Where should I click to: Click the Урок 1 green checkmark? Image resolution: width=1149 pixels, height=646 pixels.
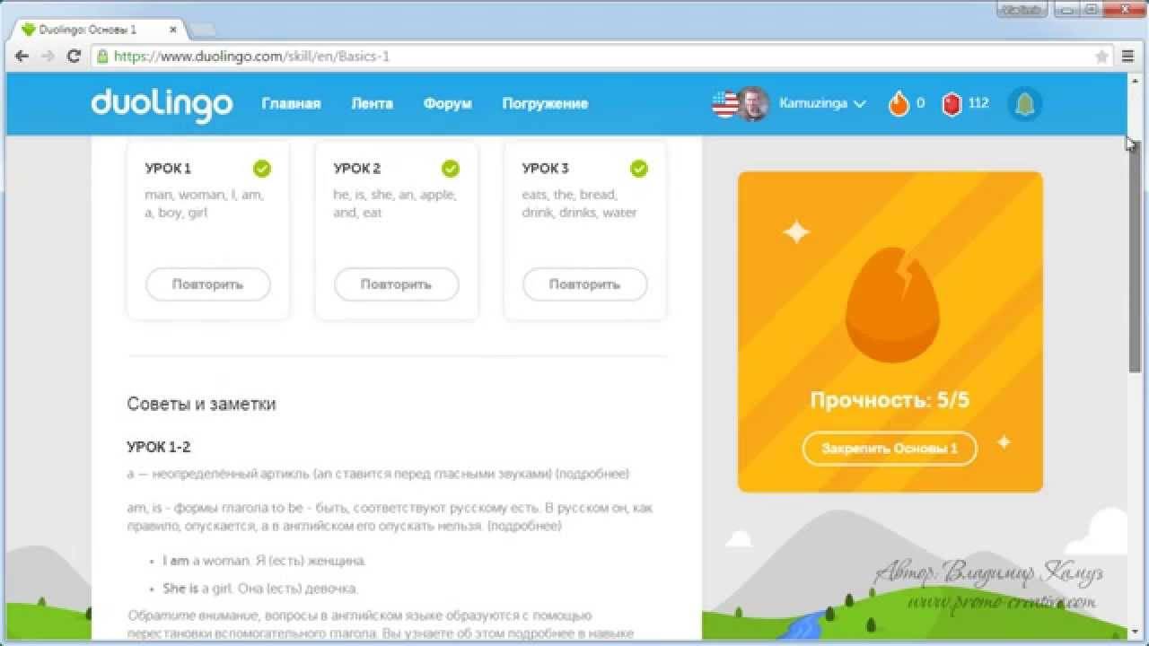(262, 168)
